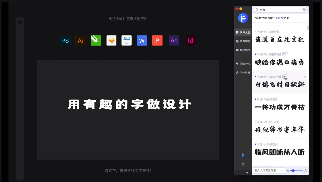Image resolution: width=322 pixels, height=182 pixels.
Task: Apply the 字魂3号-英雄黑体 font preview
Action: [279, 107]
